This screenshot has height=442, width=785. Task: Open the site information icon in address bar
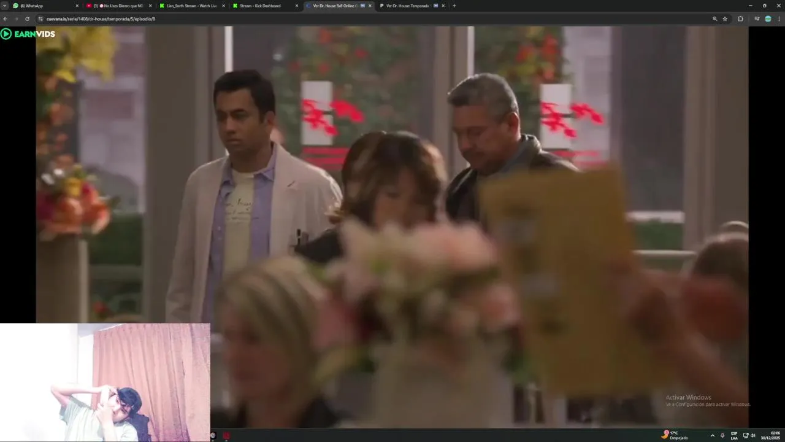tap(40, 19)
